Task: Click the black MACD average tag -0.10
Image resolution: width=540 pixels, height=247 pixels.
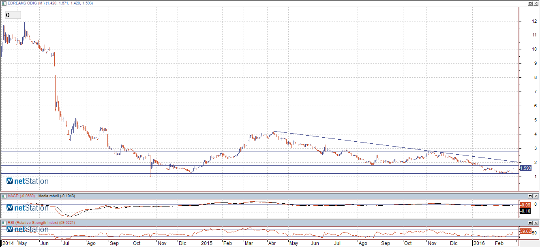Action: click(x=525, y=211)
